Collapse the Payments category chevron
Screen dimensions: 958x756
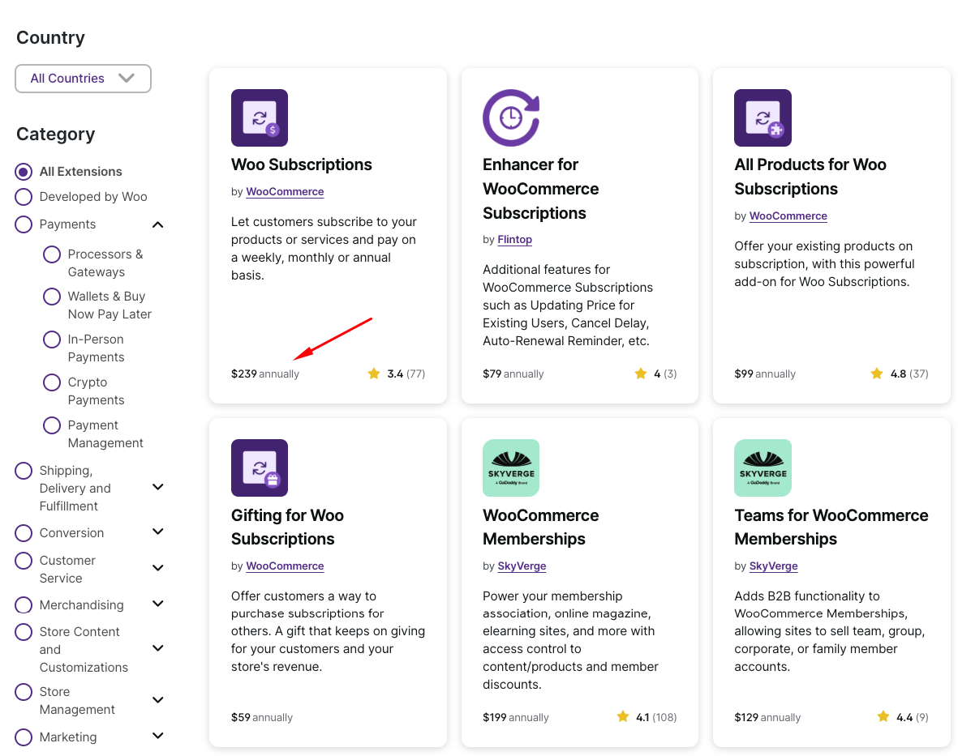[158, 224]
